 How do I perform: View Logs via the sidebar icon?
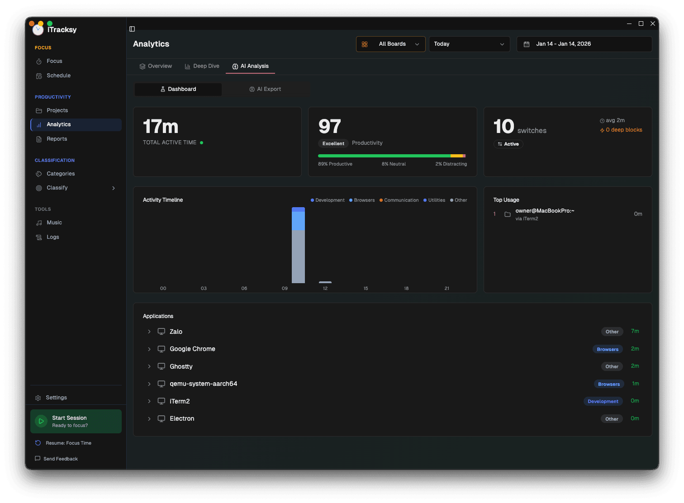[x=39, y=237]
